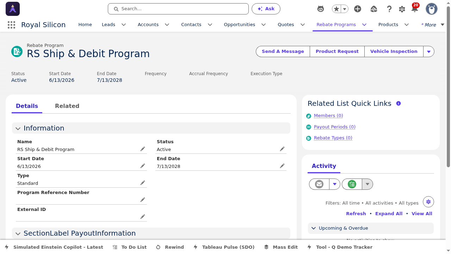Open the More navigation menu
The width and height of the screenshot is (451, 254).
tap(433, 25)
